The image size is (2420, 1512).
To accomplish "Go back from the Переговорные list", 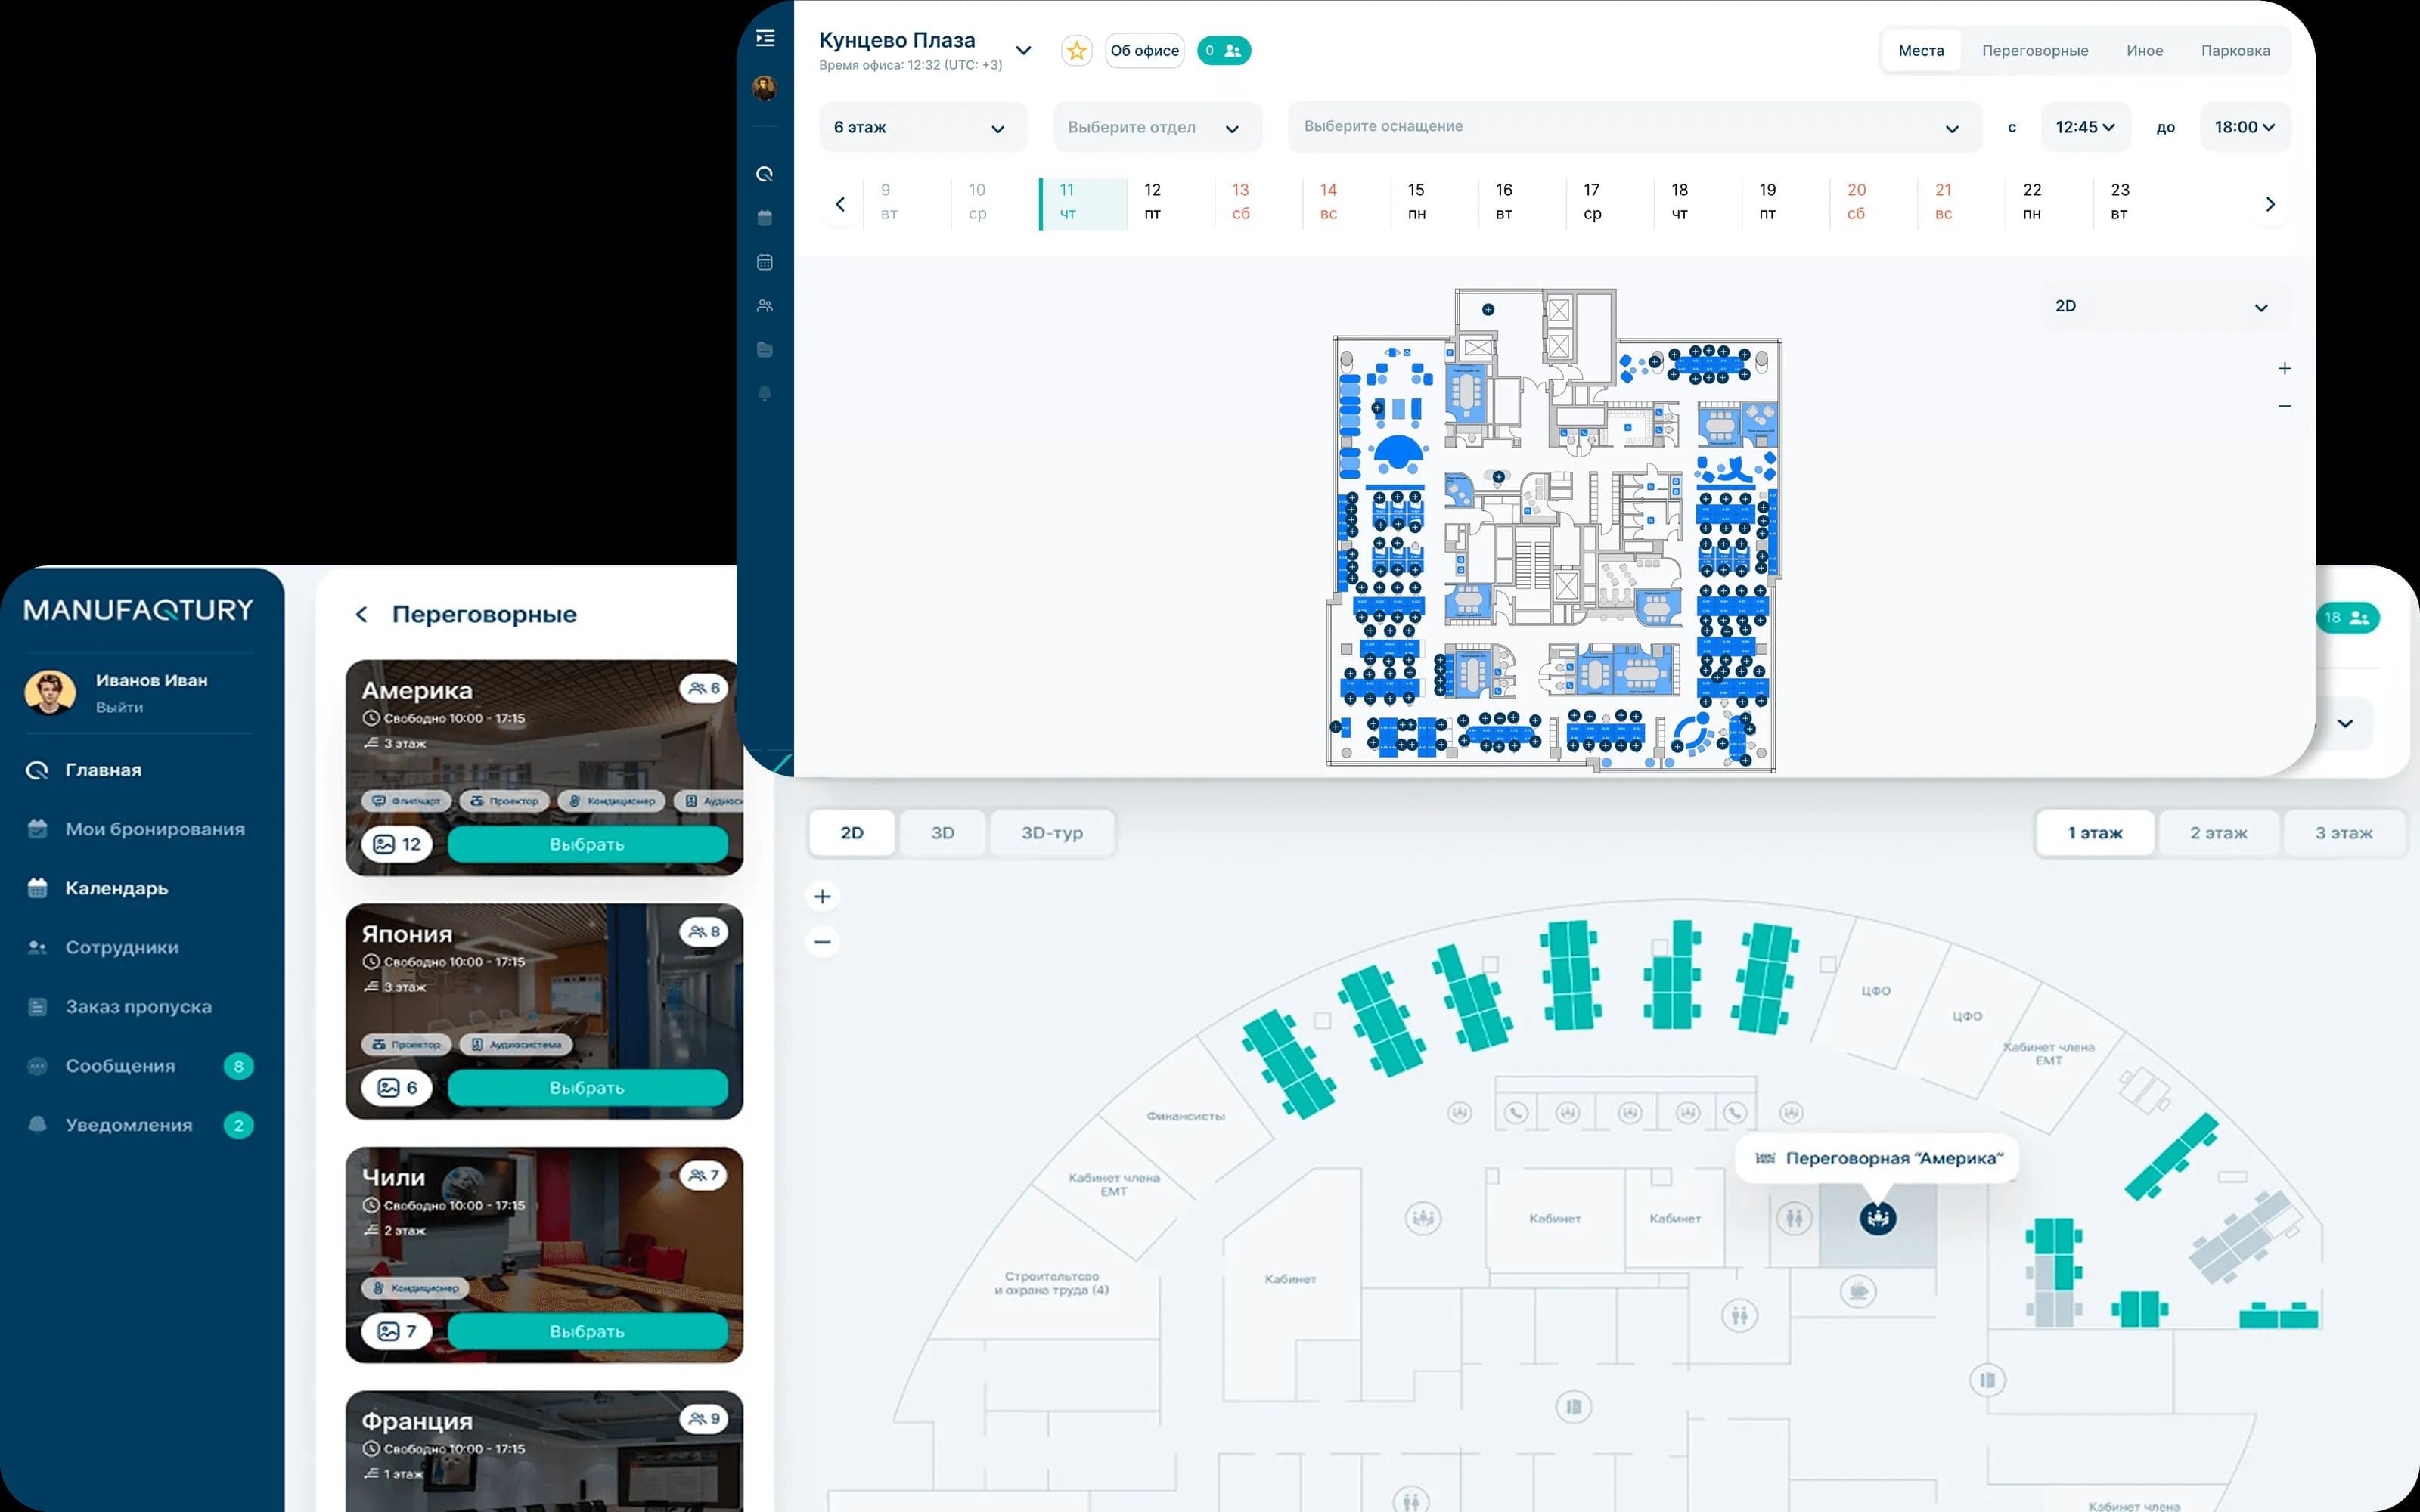I will coord(362,614).
